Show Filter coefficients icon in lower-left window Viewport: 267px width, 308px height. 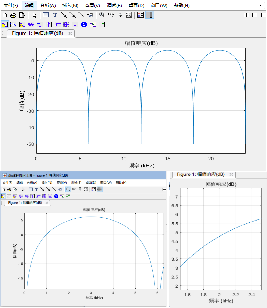[x=50, y=196]
